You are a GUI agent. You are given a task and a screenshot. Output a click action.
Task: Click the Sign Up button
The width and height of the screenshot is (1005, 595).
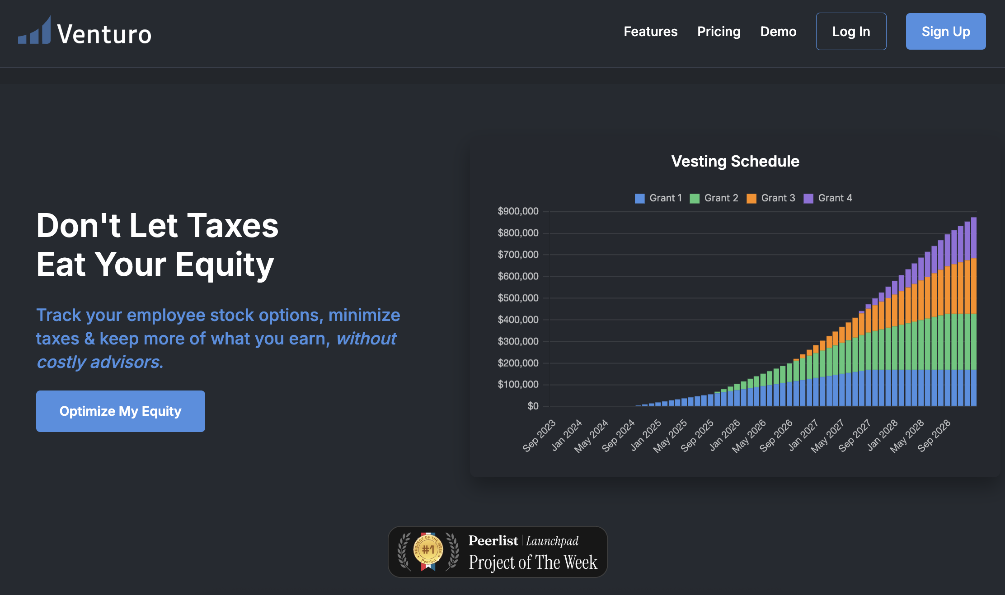(x=945, y=31)
